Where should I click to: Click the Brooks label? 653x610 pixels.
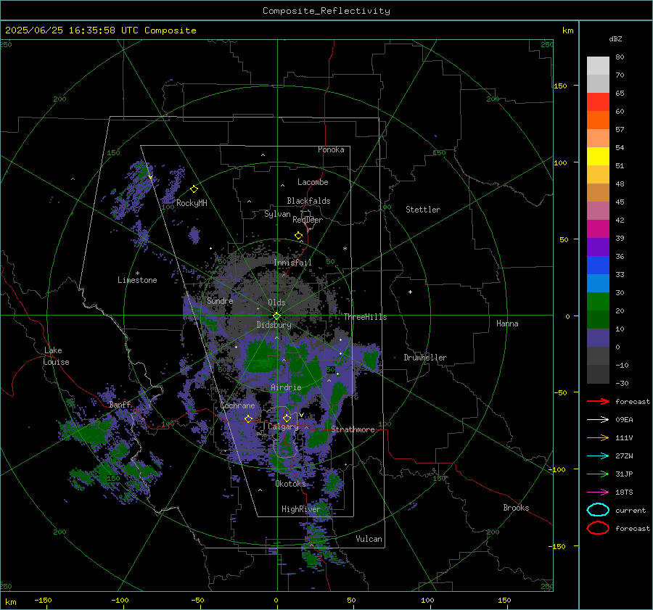pyautogui.click(x=516, y=508)
